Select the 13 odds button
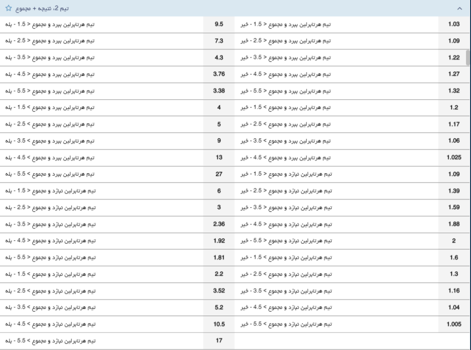Screen dimensions: 471x350 coord(219,157)
